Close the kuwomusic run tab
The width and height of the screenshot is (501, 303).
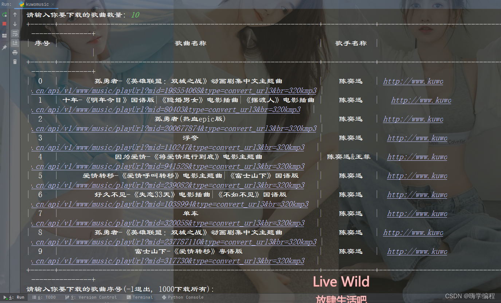pyautogui.click(x=53, y=4)
